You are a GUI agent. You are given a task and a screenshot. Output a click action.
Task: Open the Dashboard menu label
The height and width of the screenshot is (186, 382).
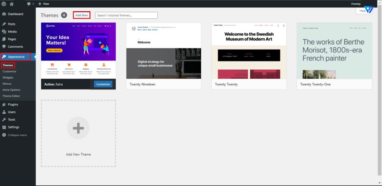[x=15, y=14]
